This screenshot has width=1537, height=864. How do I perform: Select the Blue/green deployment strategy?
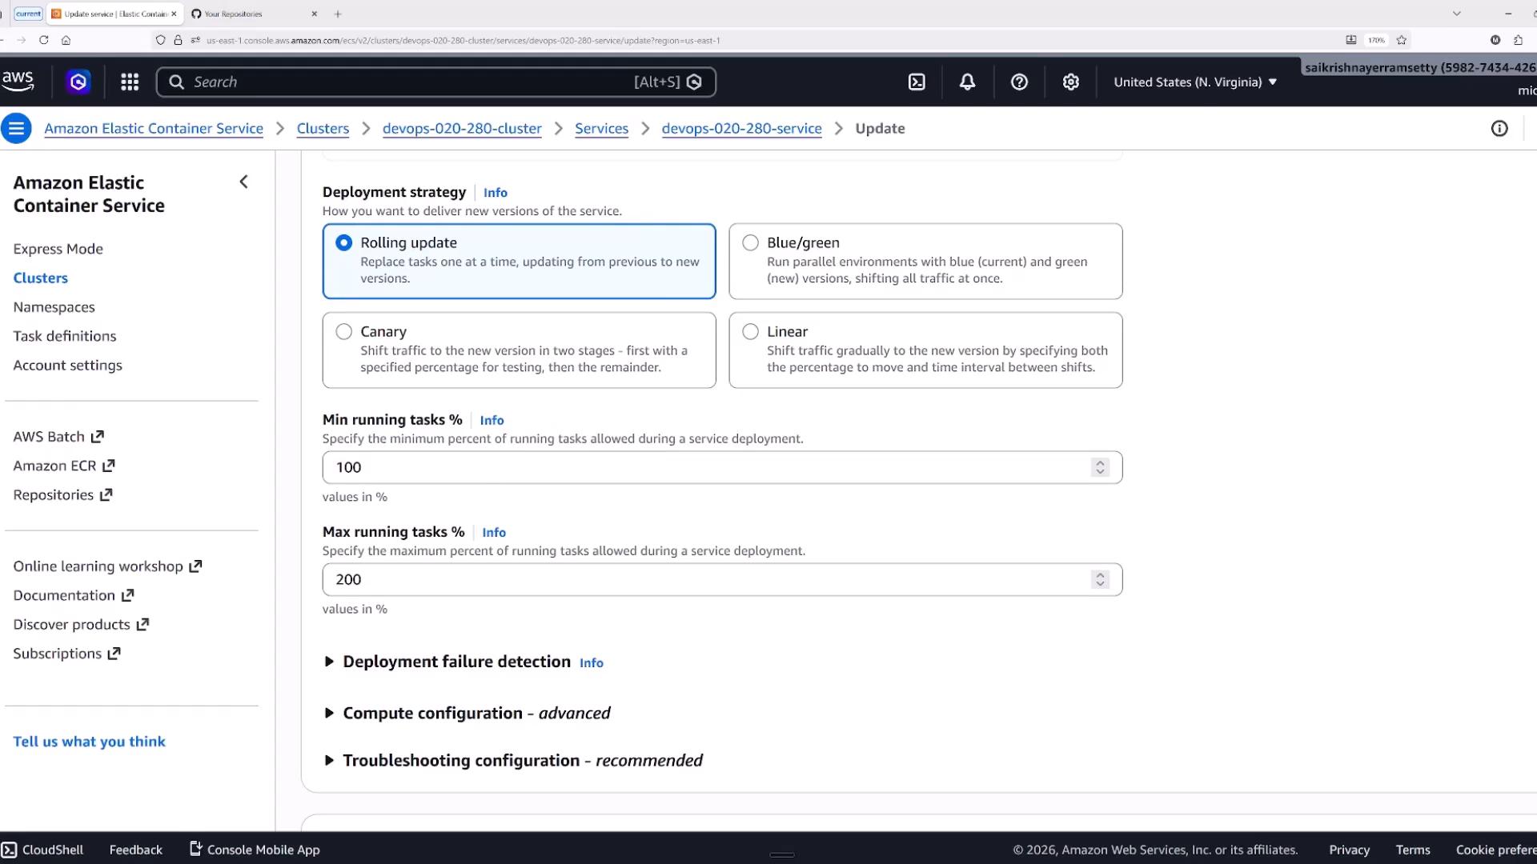click(x=925, y=261)
